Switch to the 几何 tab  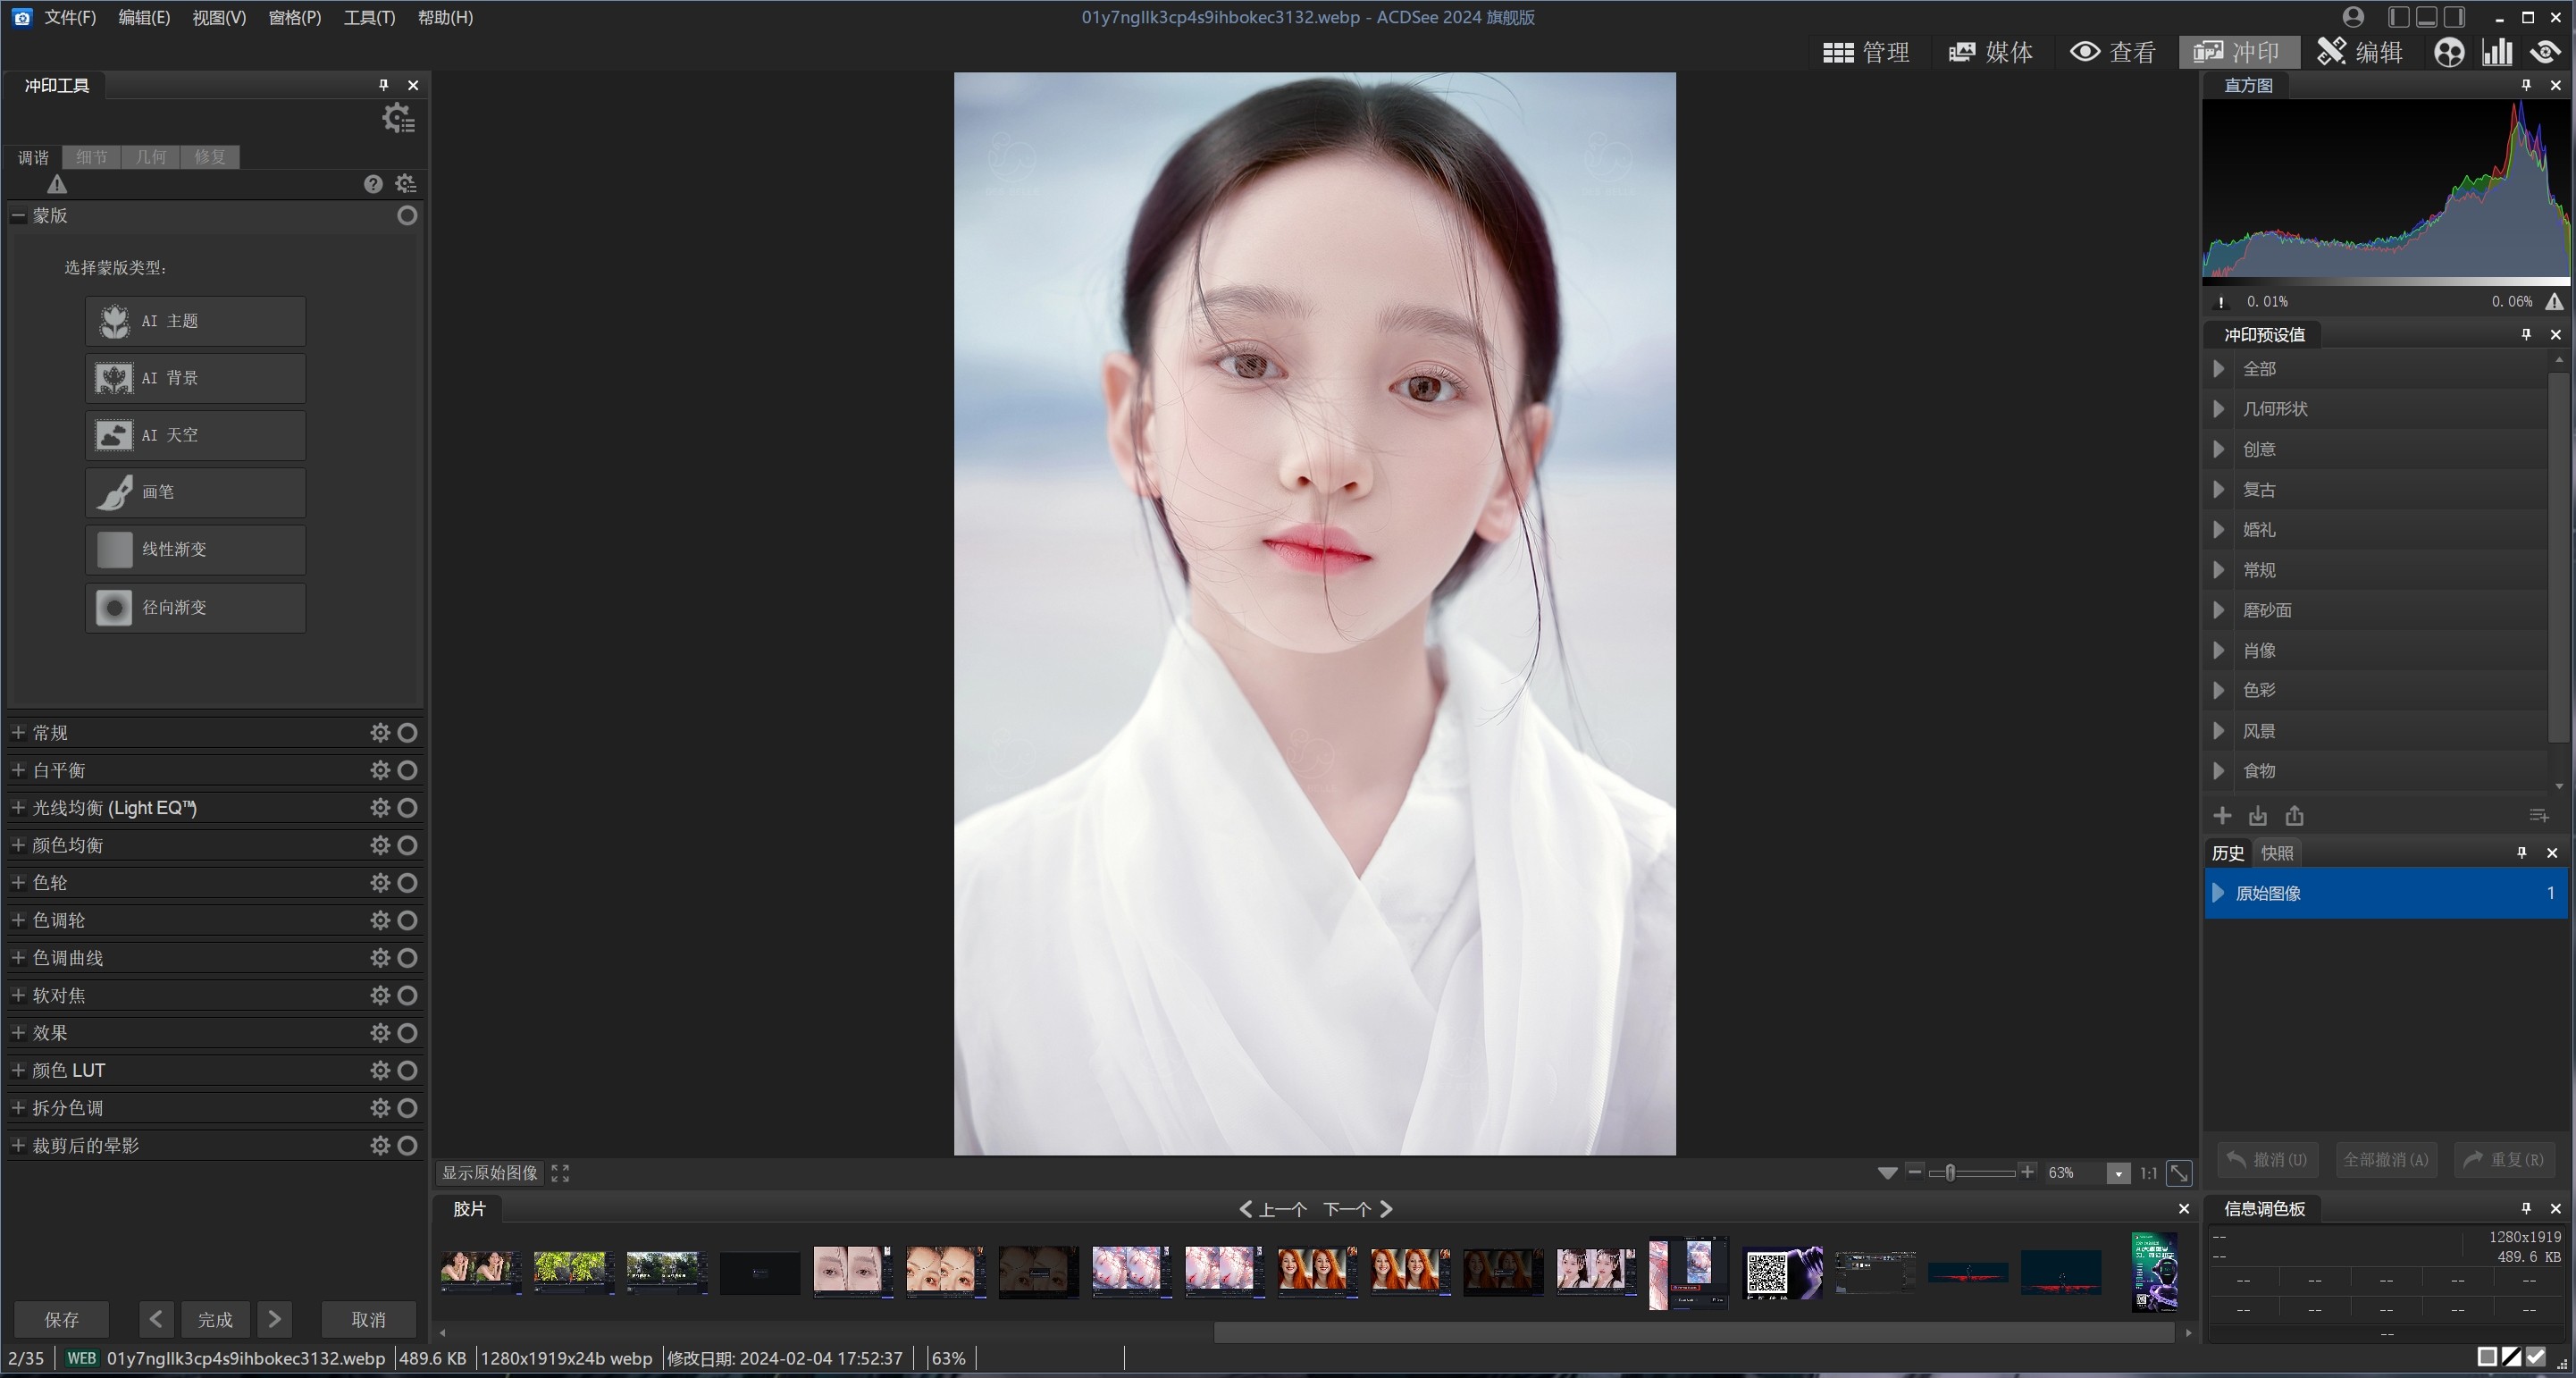(151, 157)
